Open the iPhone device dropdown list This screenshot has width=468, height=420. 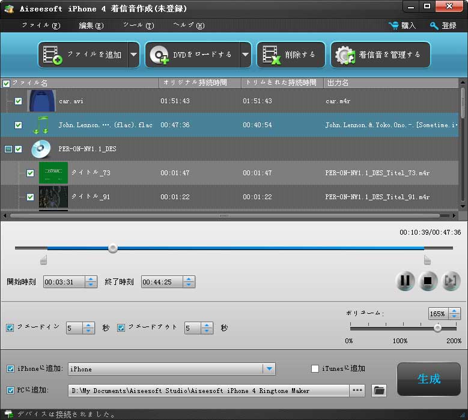coord(269,369)
